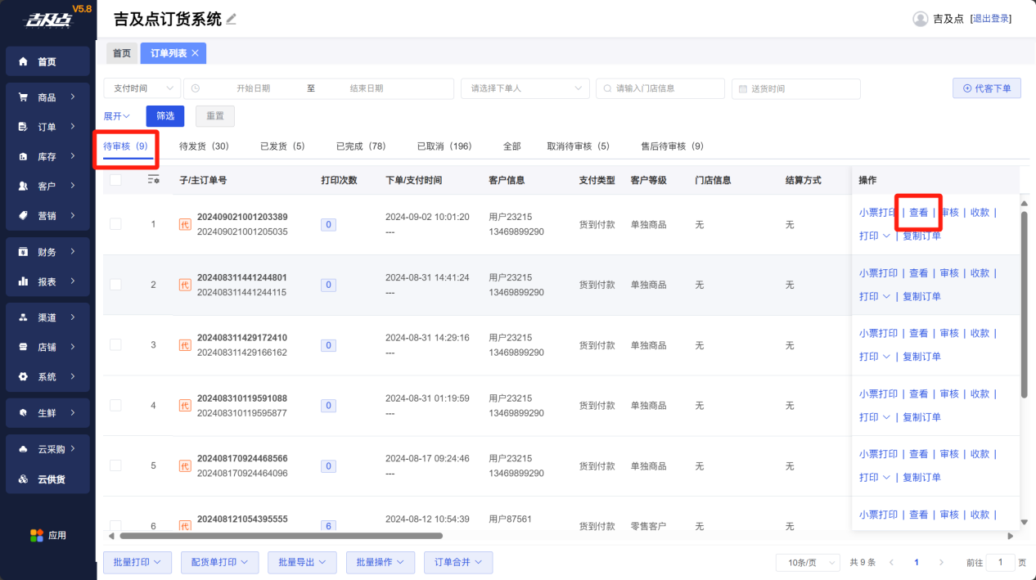Open the 商品 shopping cart sidebar item

(x=47, y=97)
